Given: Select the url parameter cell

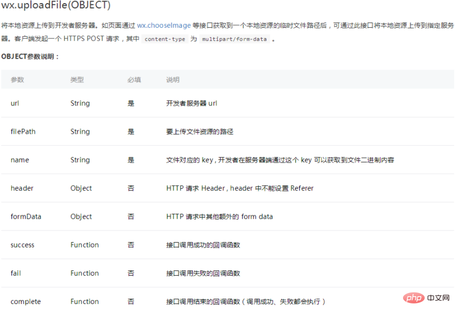Looking at the screenshot, I should pyautogui.click(x=15, y=103).
